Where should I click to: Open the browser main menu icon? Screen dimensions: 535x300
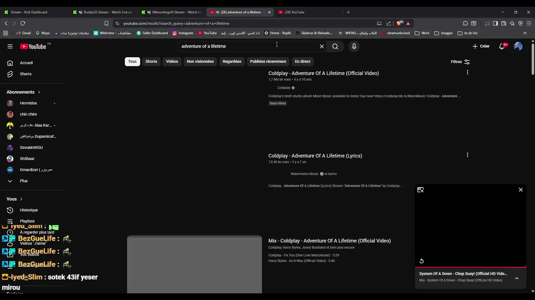529,23
